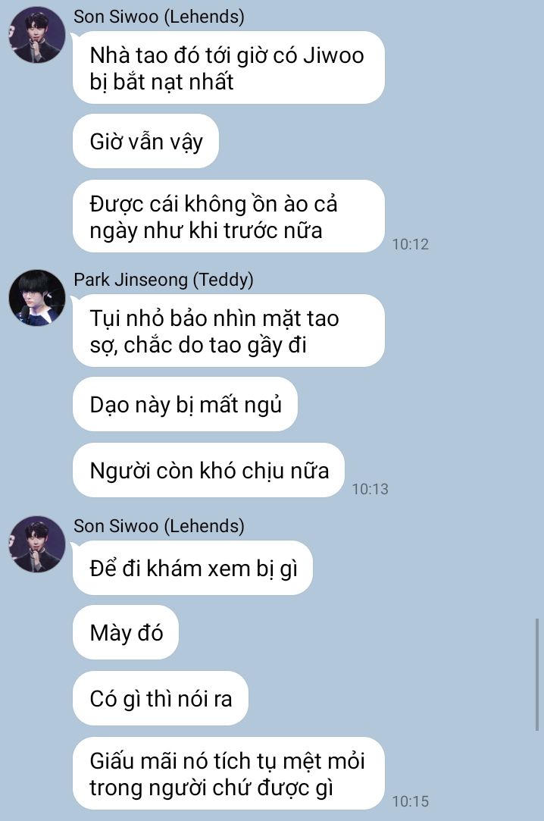Click the 10:13 timestamp

(x=370, y=489)
